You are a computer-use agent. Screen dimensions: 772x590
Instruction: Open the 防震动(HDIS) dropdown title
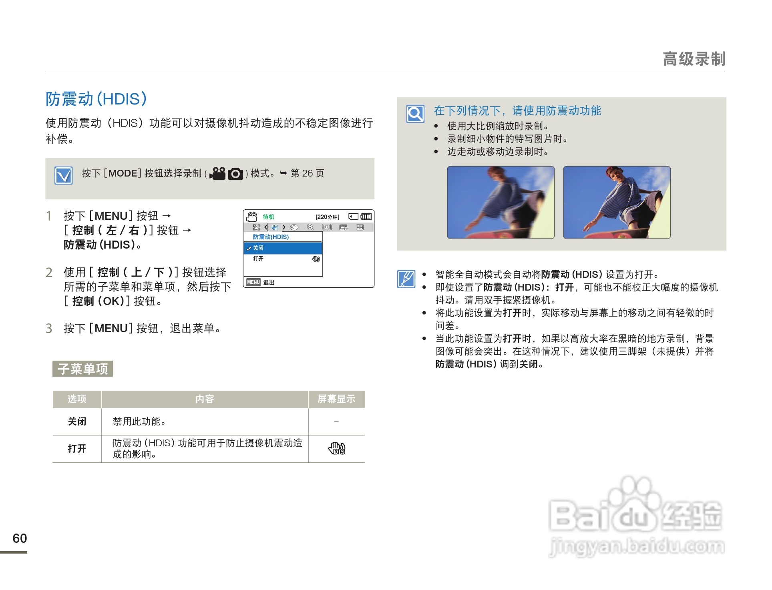tap(271, 237)
